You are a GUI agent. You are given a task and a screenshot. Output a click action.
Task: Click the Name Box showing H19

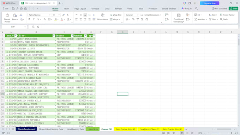[14, 27]
